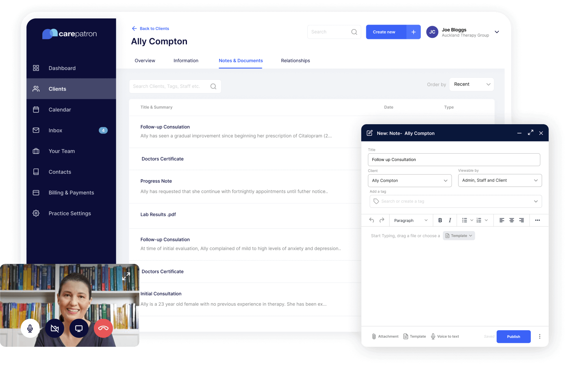569x367 pixels.
Task: Click the Attachment button
Action: point(385,336)
